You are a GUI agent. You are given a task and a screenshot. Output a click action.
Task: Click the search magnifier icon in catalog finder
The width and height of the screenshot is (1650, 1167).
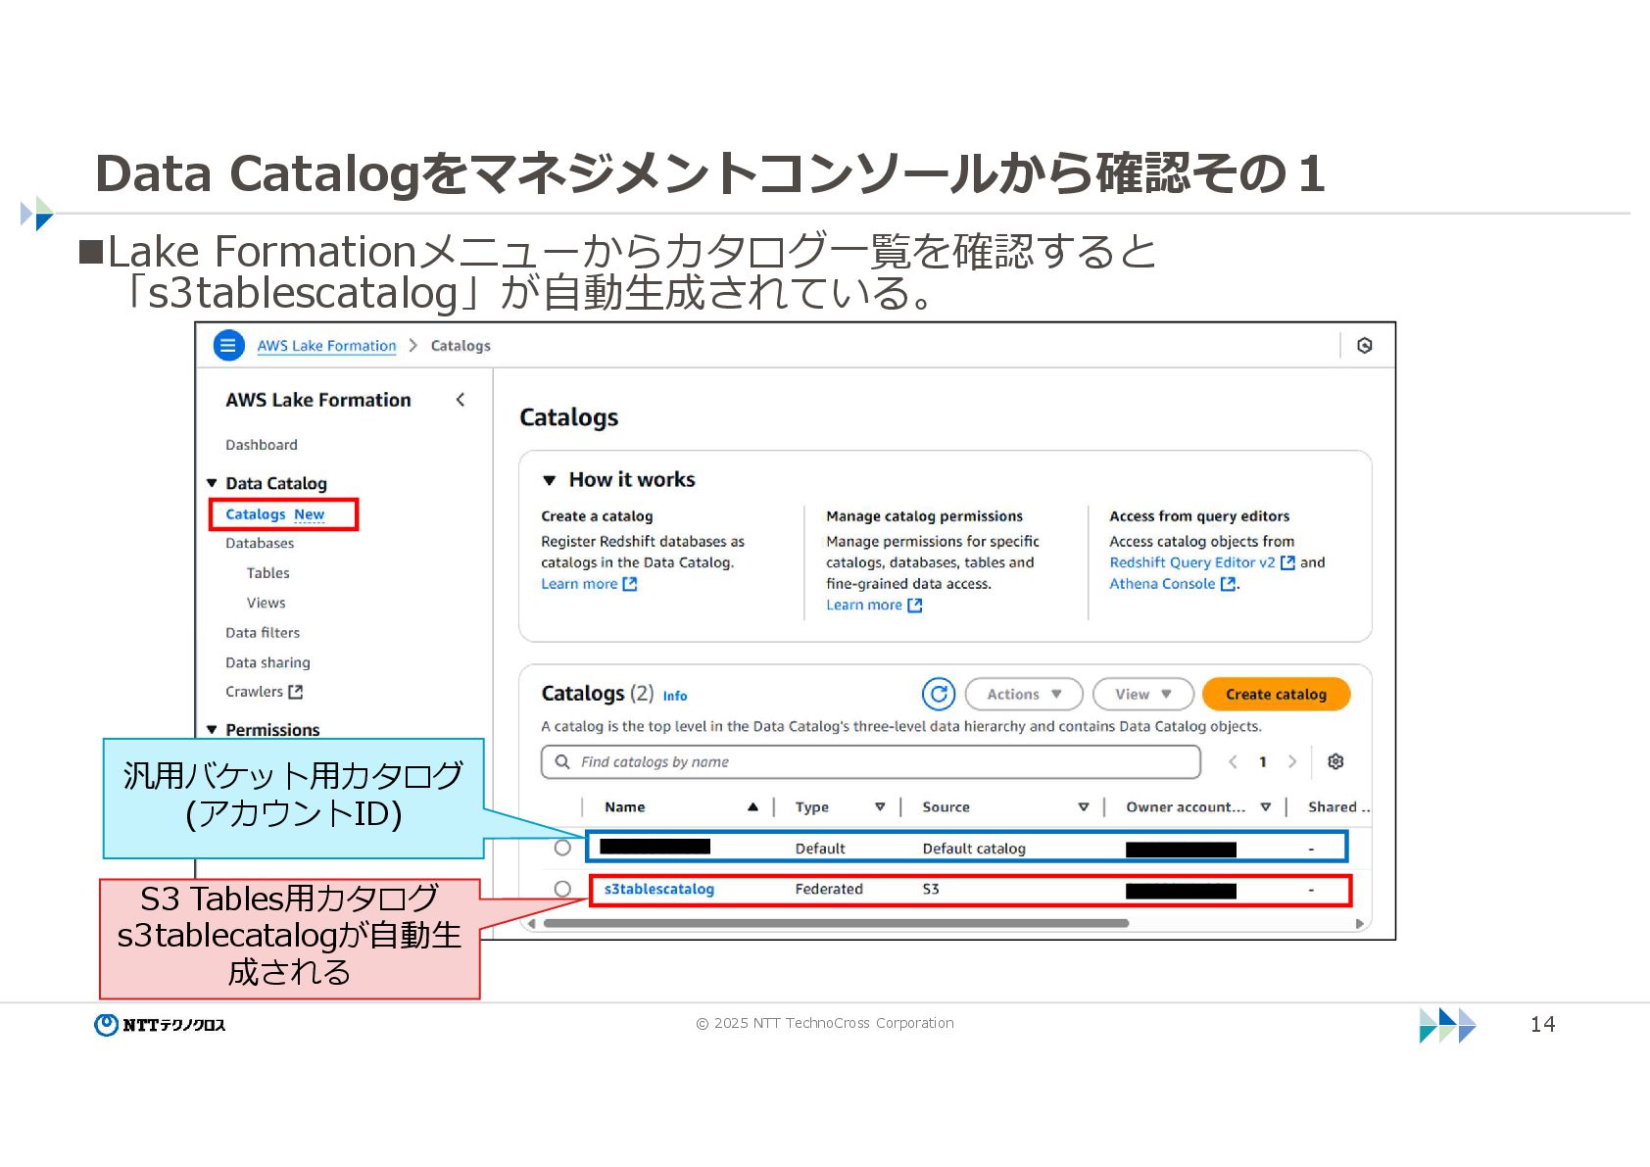click(562, 761)
